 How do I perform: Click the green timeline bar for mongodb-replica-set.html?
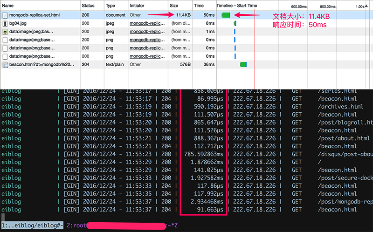pyautogui.click(x=226, y=15)
